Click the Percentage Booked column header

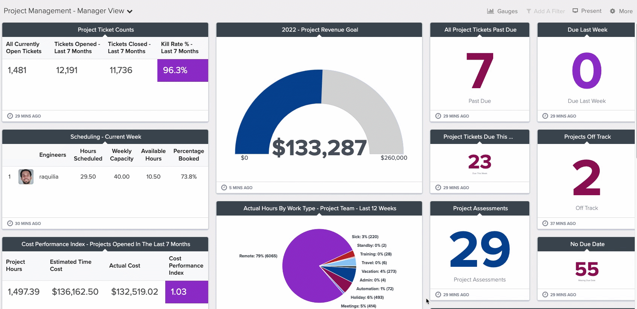tap(189, 155)
